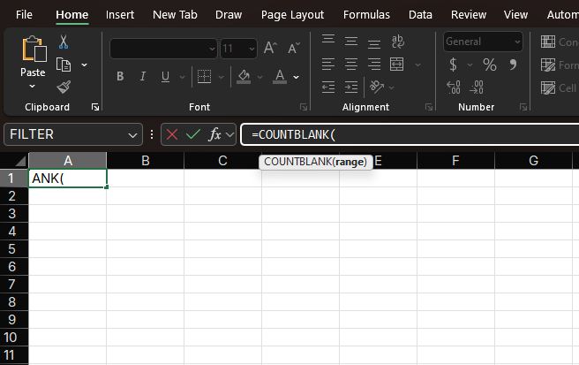Switch to the Formulas tab
Screen dimensions: 579x365
click(366, 14)
